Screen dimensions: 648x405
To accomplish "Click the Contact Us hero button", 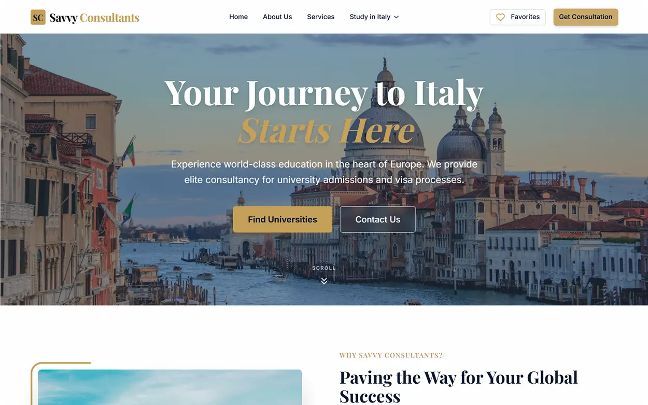I will tap(378, 219).
